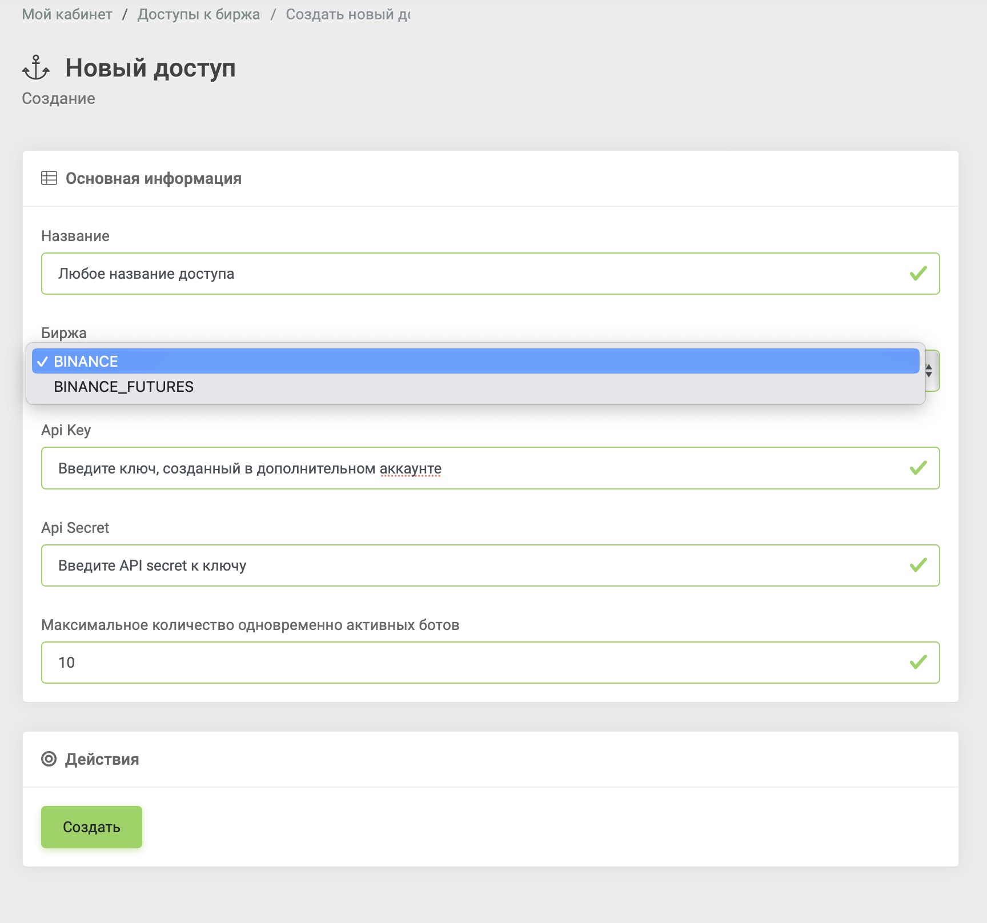Click the target icon next to Действия
The width and height of the screenshot is (987, 923).
(49, 759)
